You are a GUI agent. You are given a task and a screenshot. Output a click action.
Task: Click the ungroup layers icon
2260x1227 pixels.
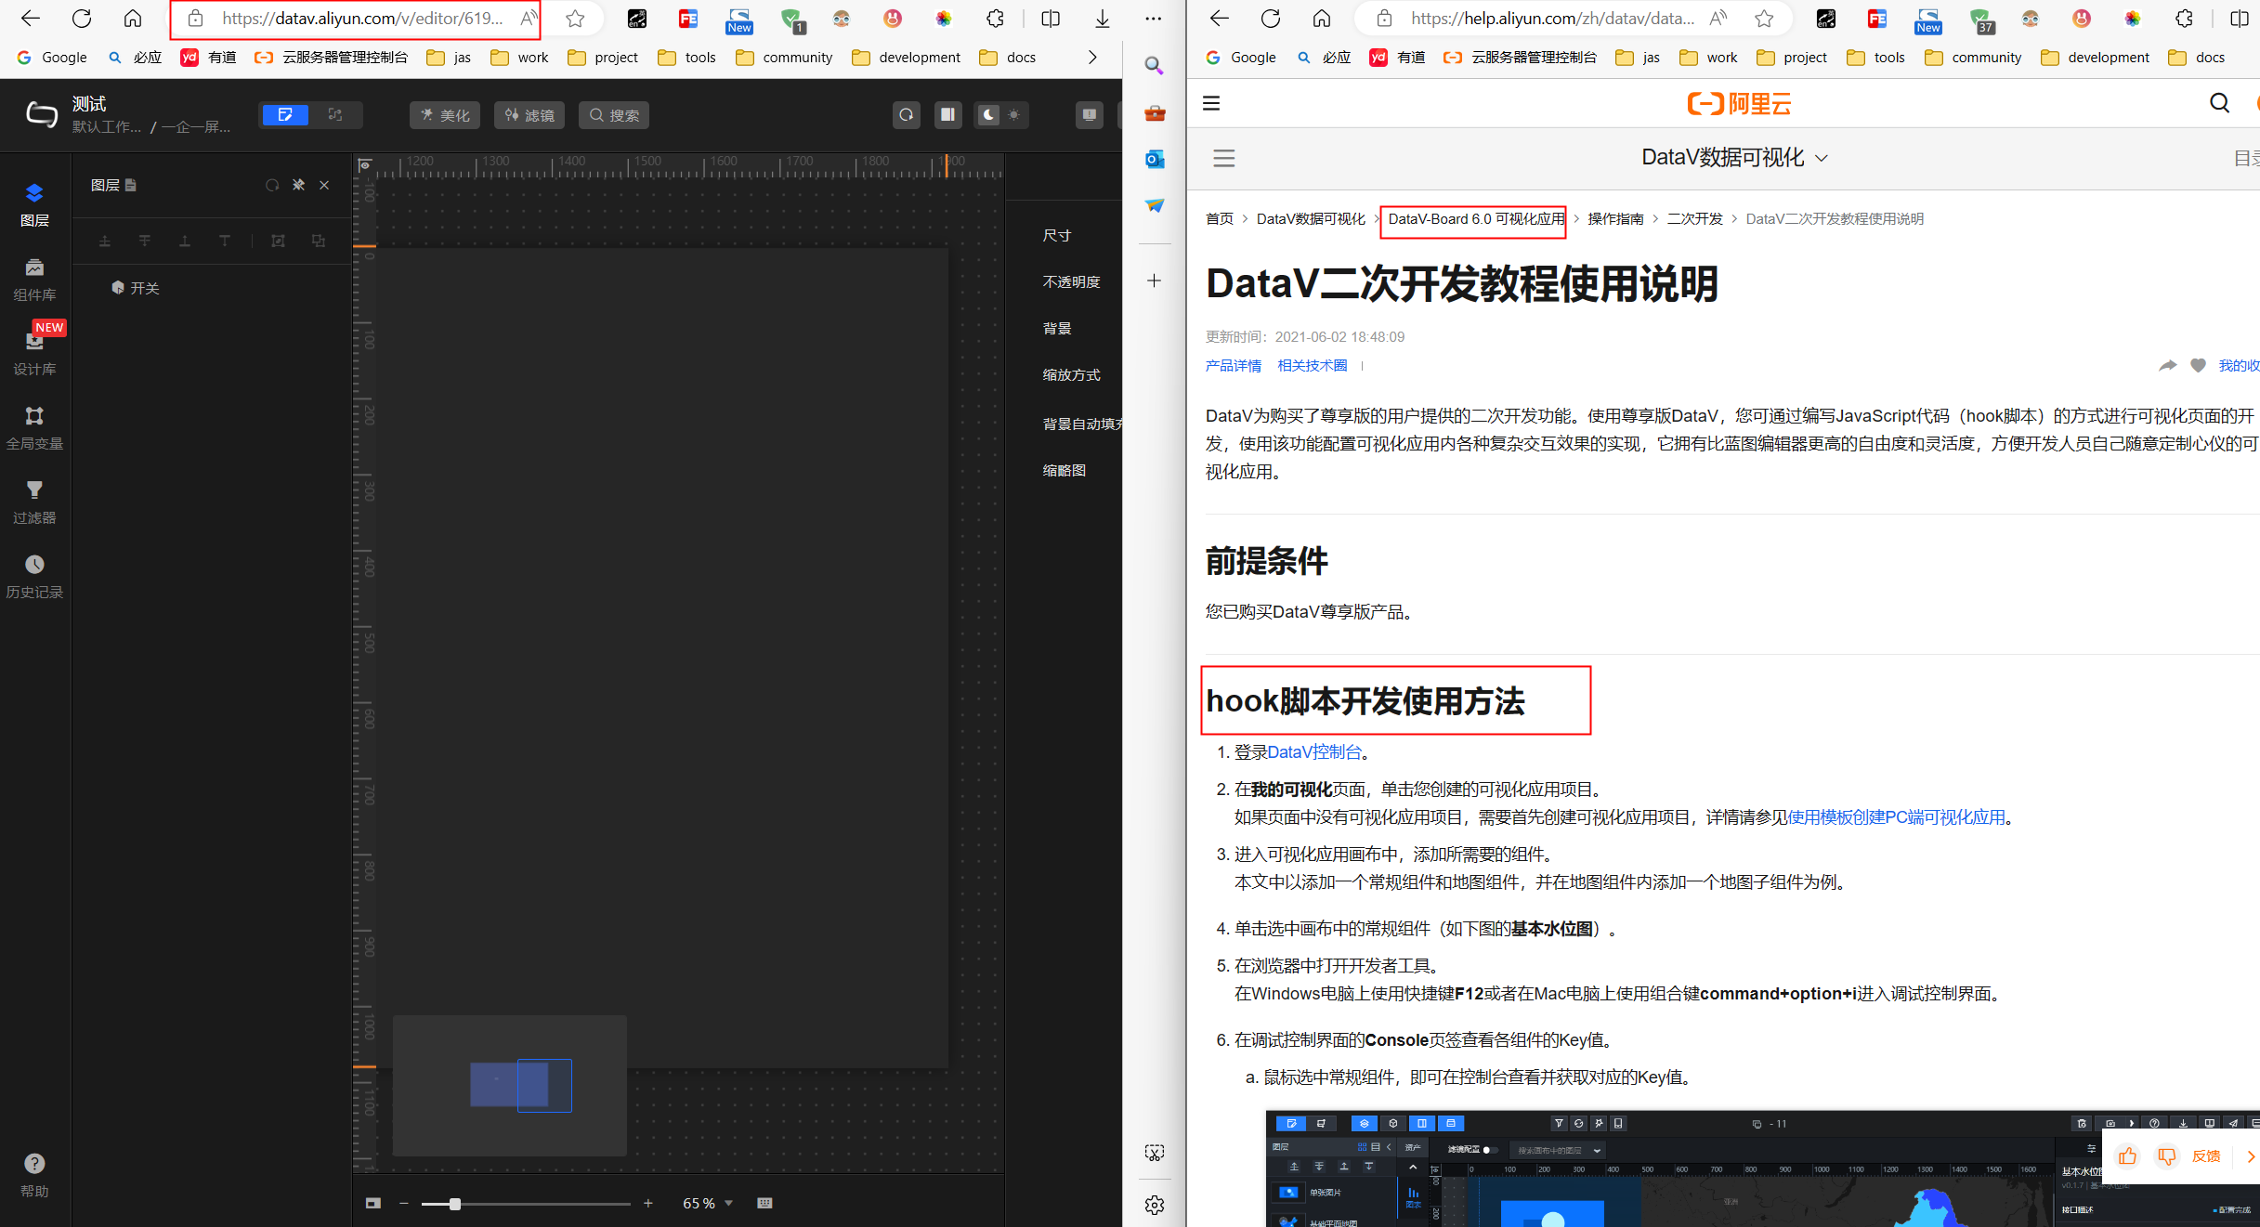click(x=319, y=241)
